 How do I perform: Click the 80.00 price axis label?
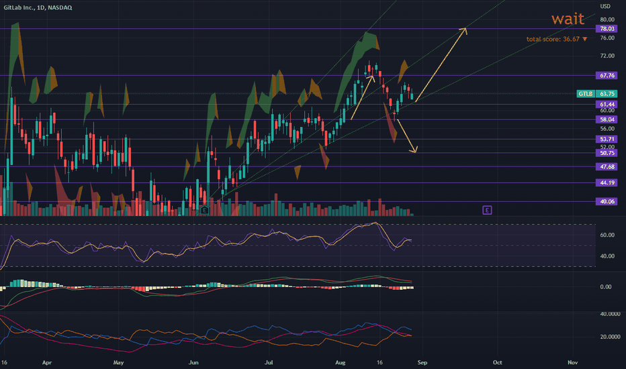[607, 19]
